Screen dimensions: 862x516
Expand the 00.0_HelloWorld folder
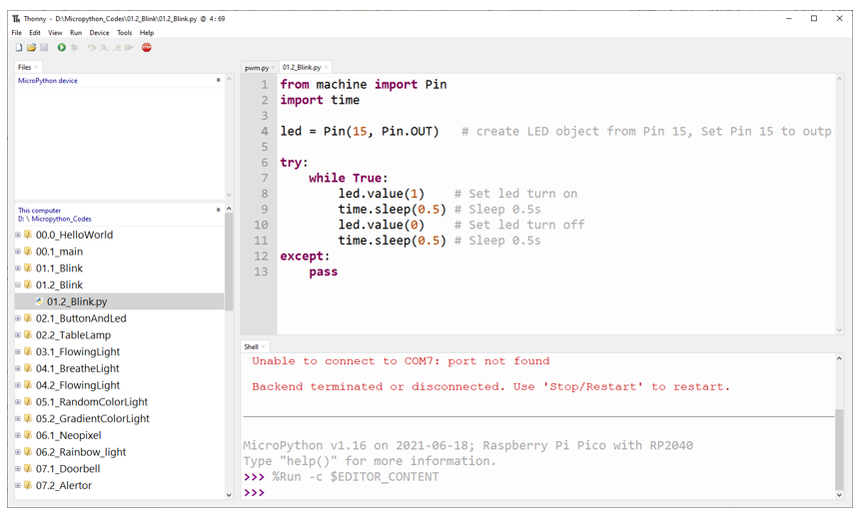point(18,235)
